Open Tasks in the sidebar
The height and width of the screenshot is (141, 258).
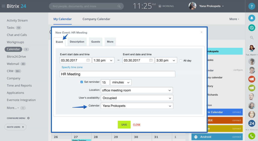pyautogui.click(x=11, y=28)
